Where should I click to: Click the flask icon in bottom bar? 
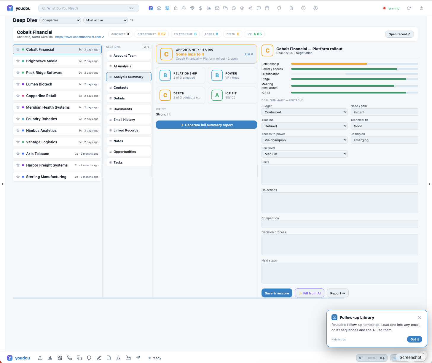[119, 358]
